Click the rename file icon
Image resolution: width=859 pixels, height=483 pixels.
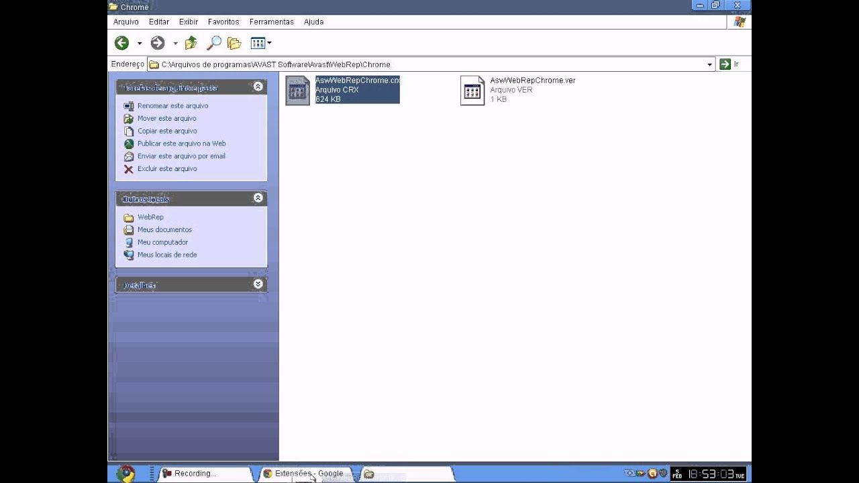point(129,106)
